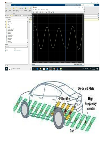
Task: Click the Scope zoom magnifier tool
Action: tap(46, 12)
